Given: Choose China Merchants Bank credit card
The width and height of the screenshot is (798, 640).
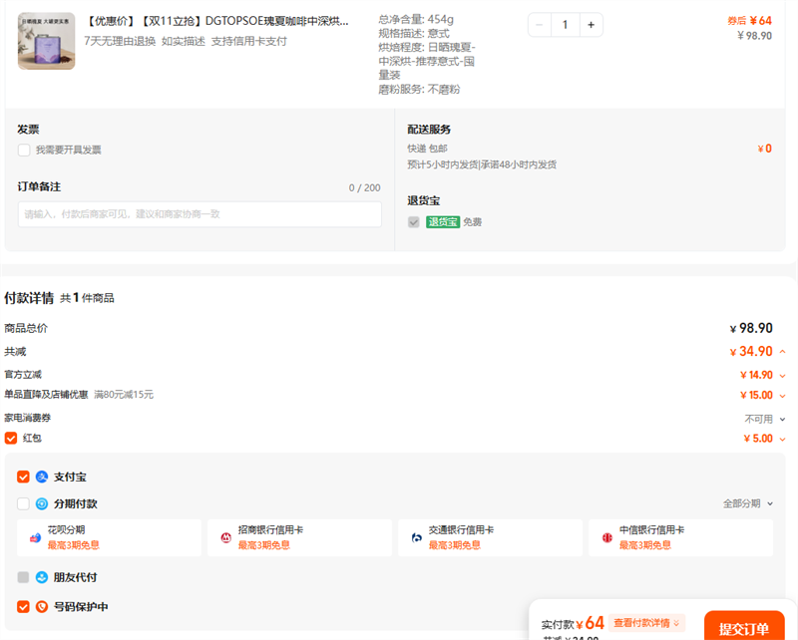Looking at the screenshot, I should point(299,537).
